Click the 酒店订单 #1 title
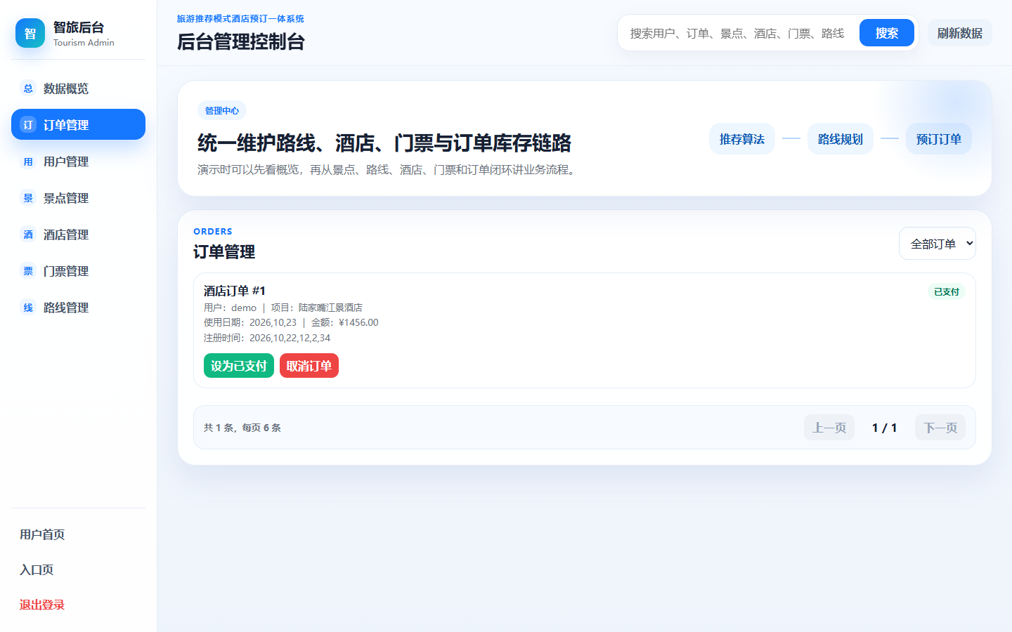1012x632 pixels. [x=235, y=291]
